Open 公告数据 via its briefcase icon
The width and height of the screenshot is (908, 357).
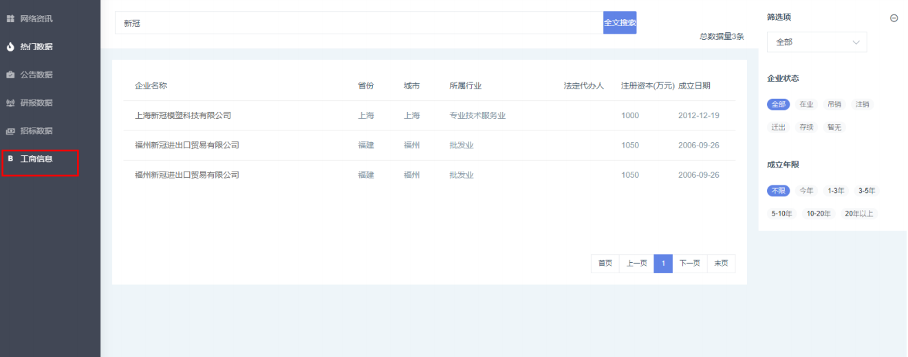10,75
